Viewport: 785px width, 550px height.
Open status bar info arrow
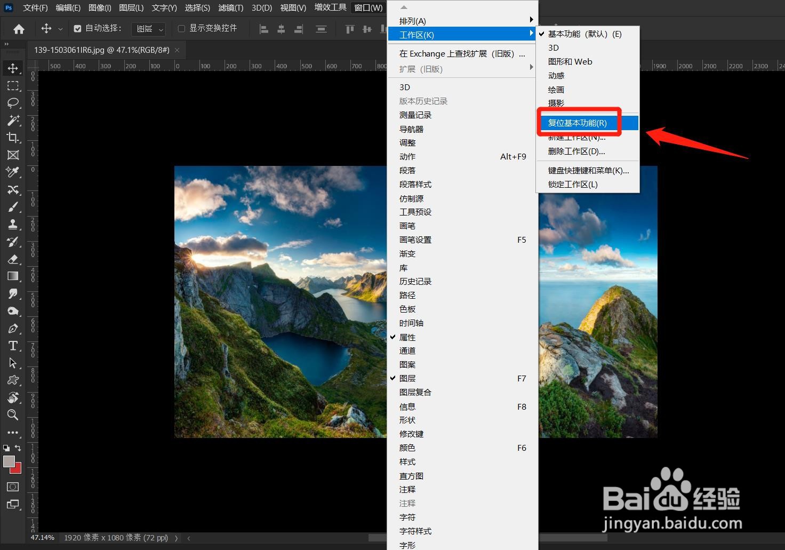point(176,538)
